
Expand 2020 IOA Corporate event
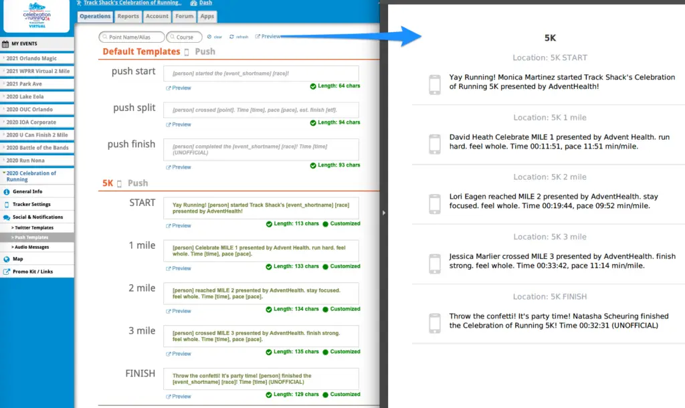37,122
